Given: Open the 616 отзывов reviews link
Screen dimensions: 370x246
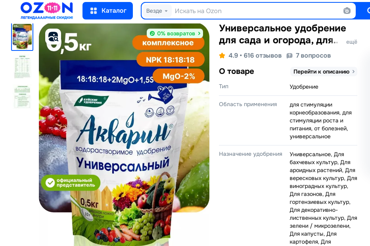Looking at the screenshot, I should tap(263, 56).
